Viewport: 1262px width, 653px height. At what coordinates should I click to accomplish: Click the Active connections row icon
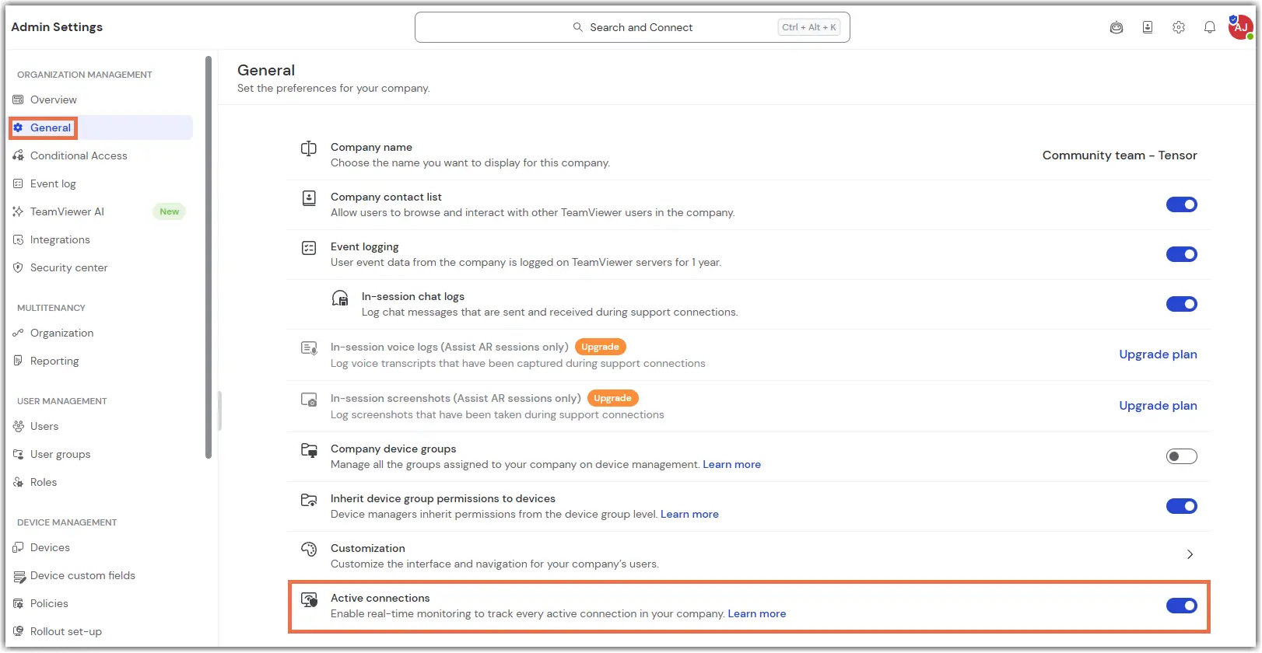[310, 599]
